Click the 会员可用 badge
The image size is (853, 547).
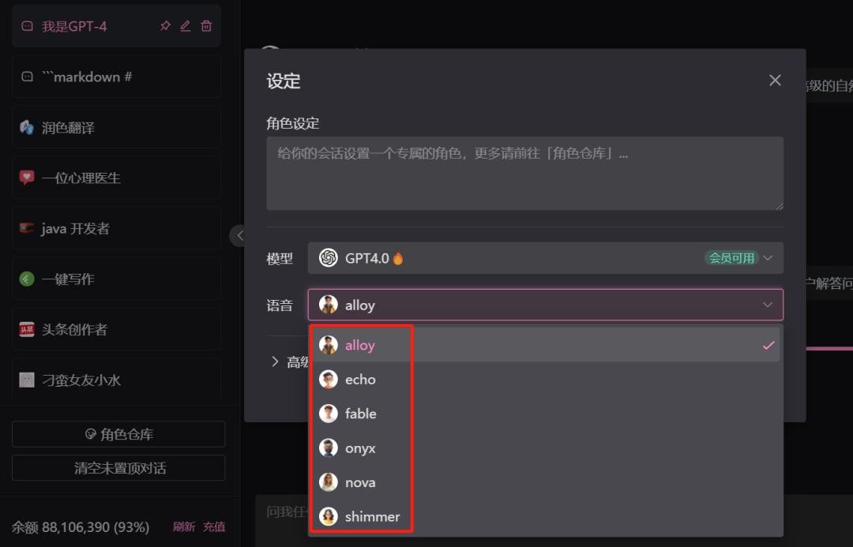coord(731,258)
